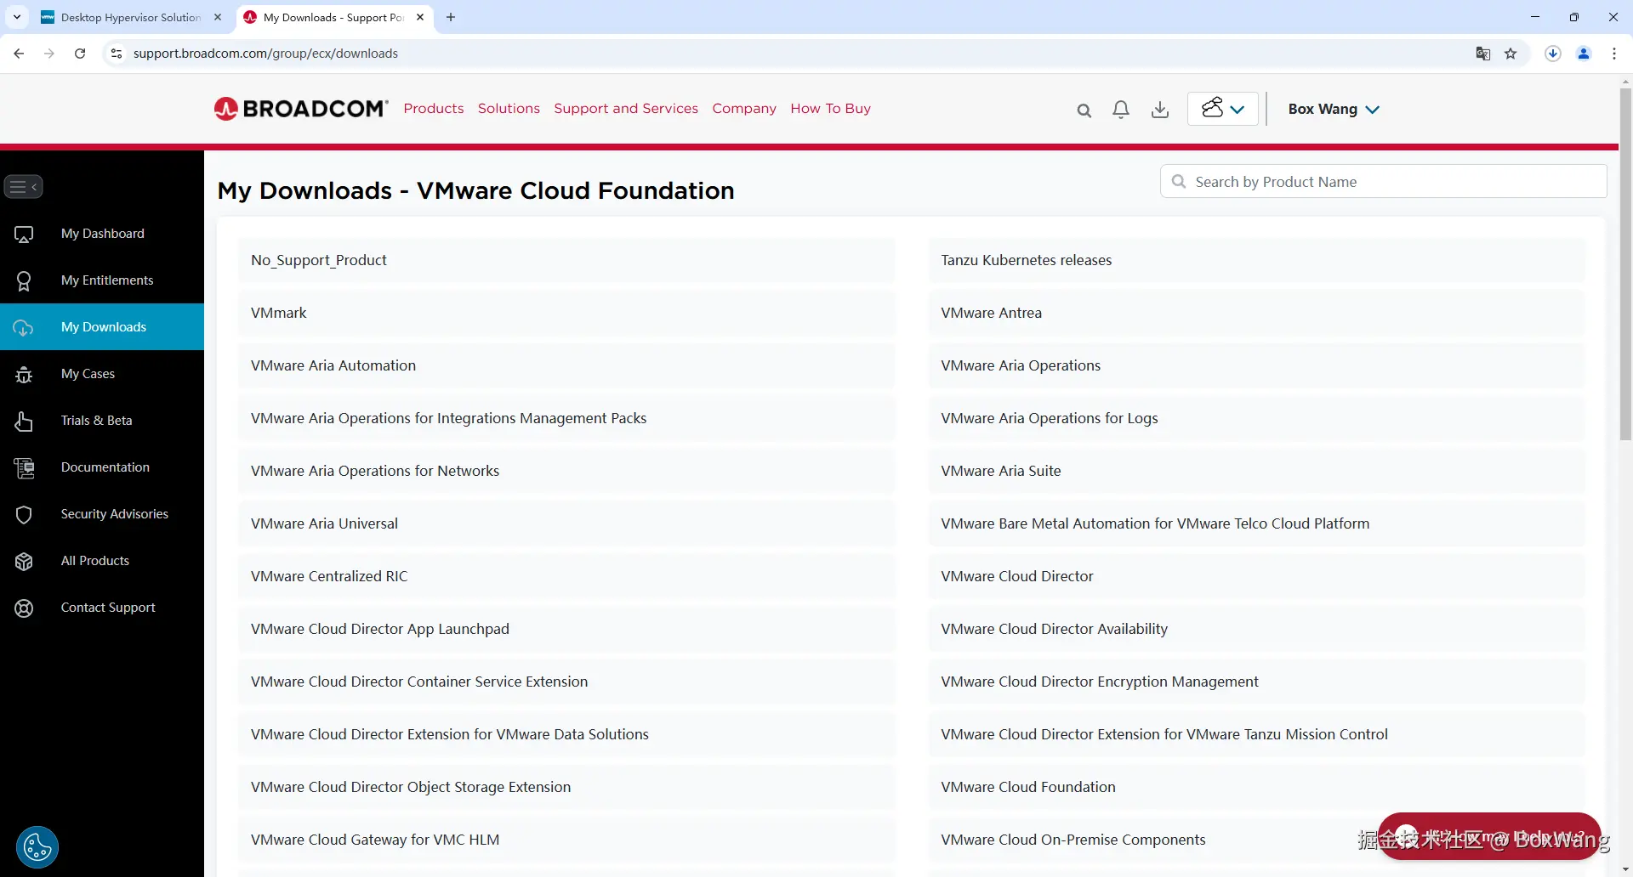Screen dimensions: 1633x877
Task: Click the My Cases bug icon
Action: (24, 374)
